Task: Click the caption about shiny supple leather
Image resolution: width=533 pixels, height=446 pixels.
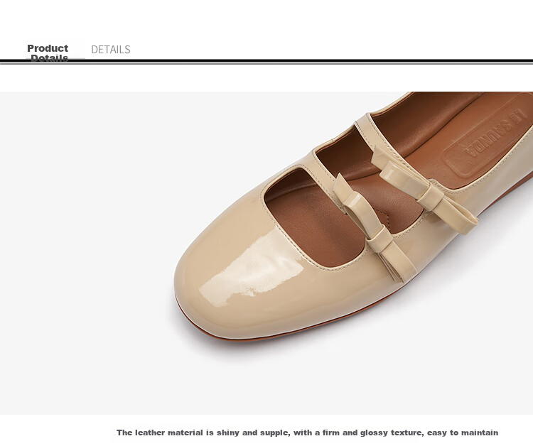Action: pos(307,433)
